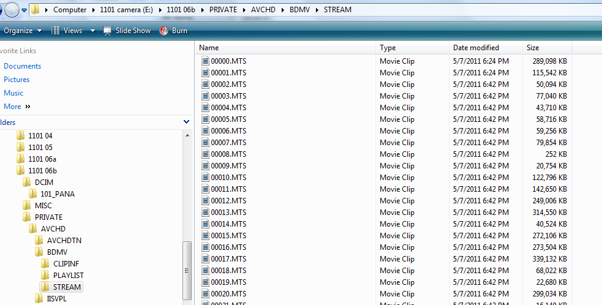Image resolution: width=602 pixels, height=305 pixels.
Task: Click the STREAM folder icon in tree
Action: (x=45, y=287)
